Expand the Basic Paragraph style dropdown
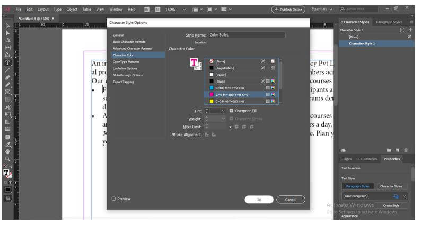The image size is (421, 225). click(405, 196)
